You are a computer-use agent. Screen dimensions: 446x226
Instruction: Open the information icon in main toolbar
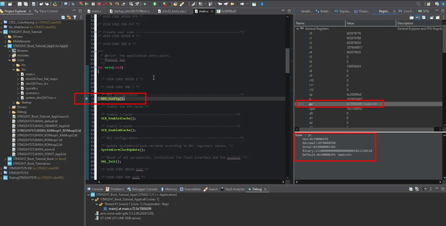tap(262, 4)
